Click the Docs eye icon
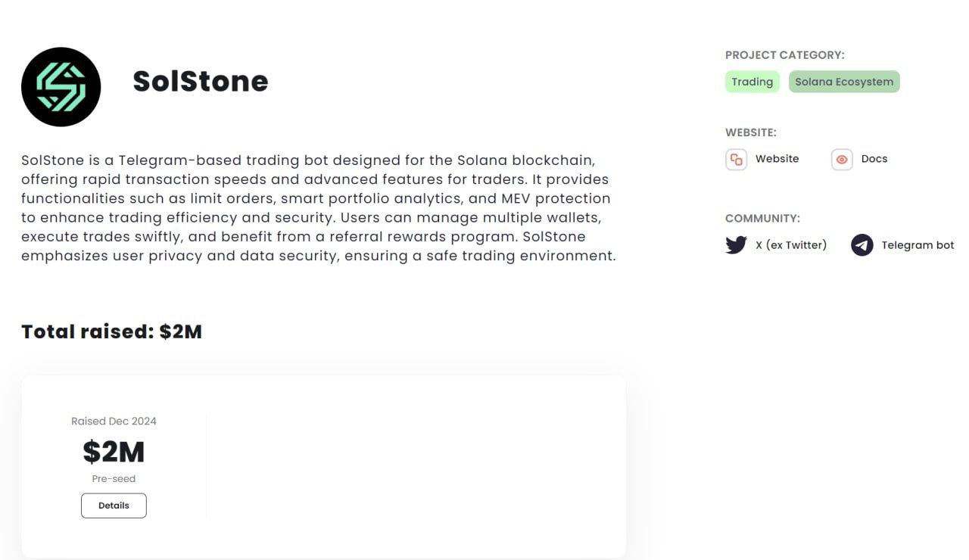The image size is (969, 560). (x=842, y=160)
